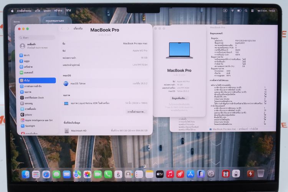Open Reminders from the Dock
Screen dimensions: 288x192
139,174
